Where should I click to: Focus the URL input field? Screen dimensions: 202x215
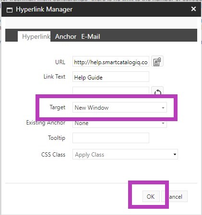tap(111, 61)
